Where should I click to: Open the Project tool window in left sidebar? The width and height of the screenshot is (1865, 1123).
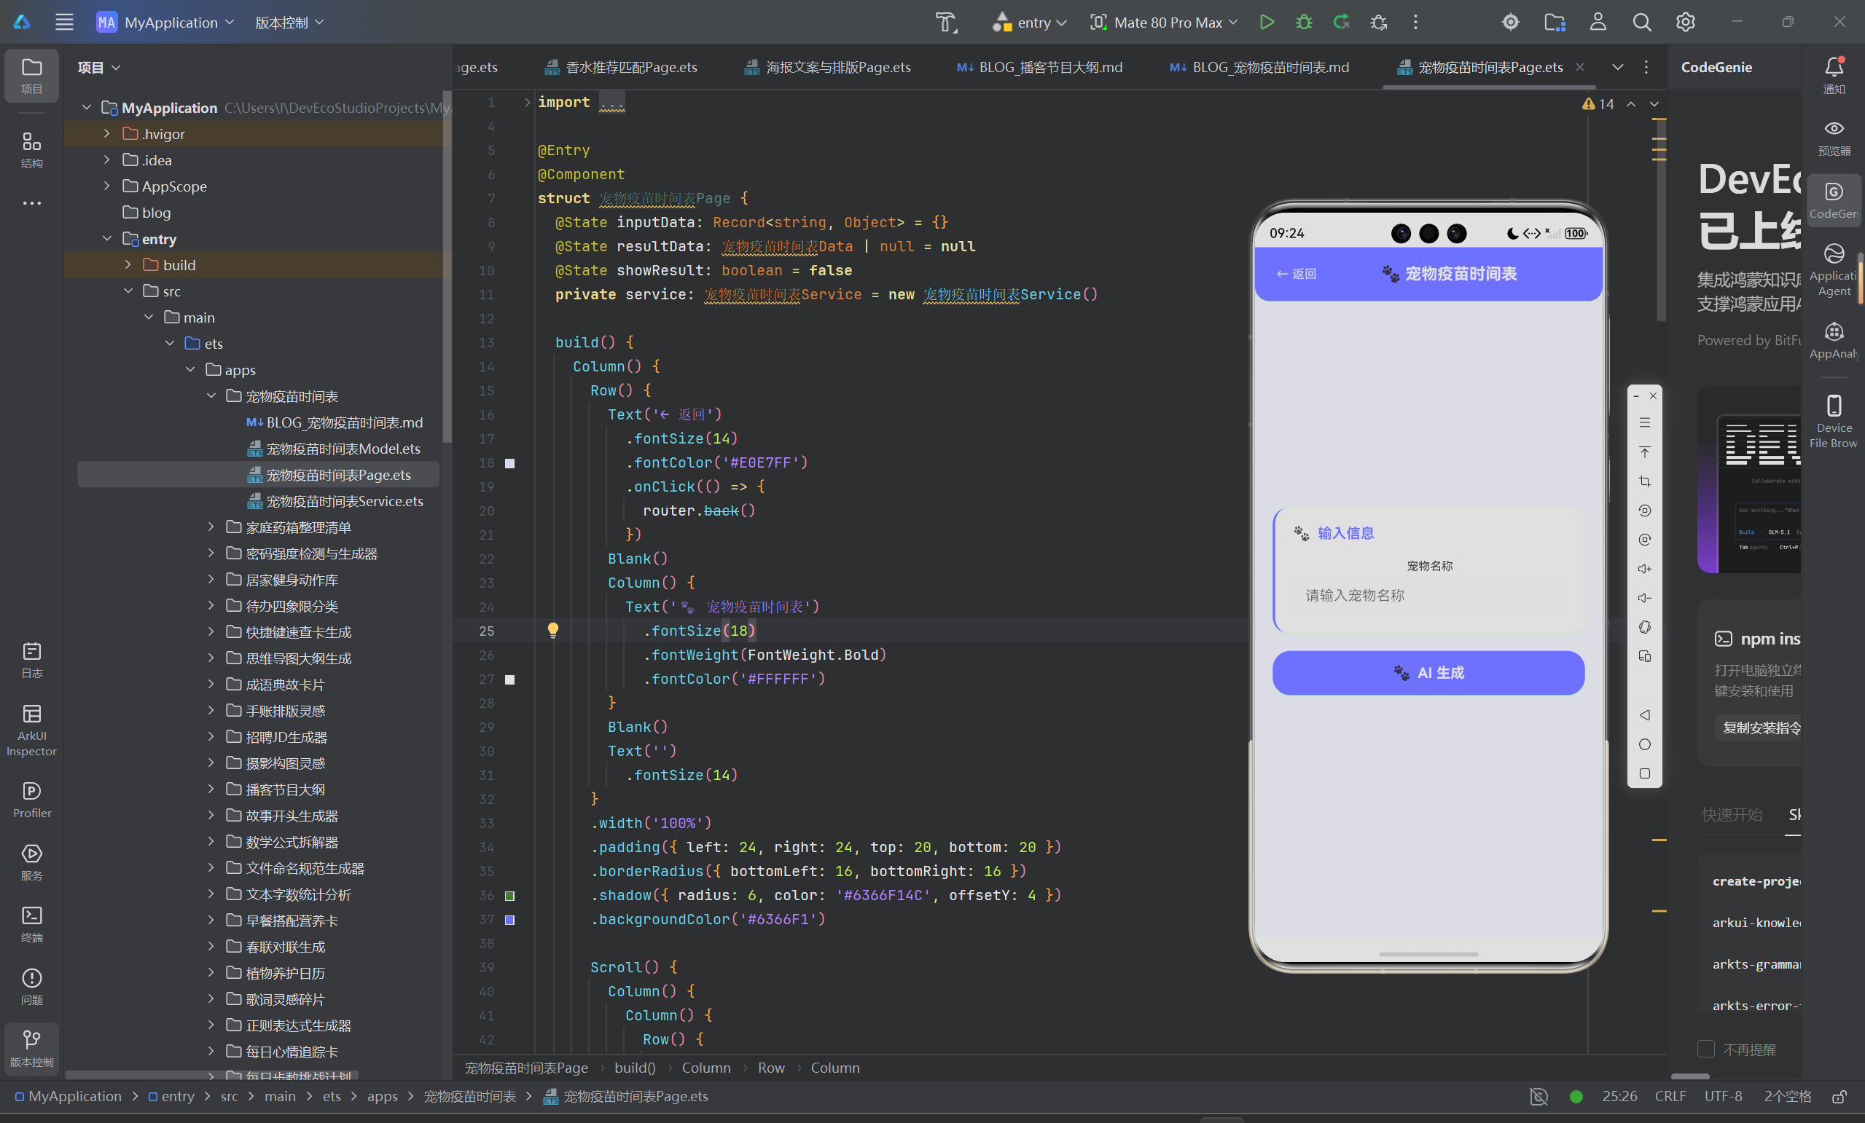[32, 76]
